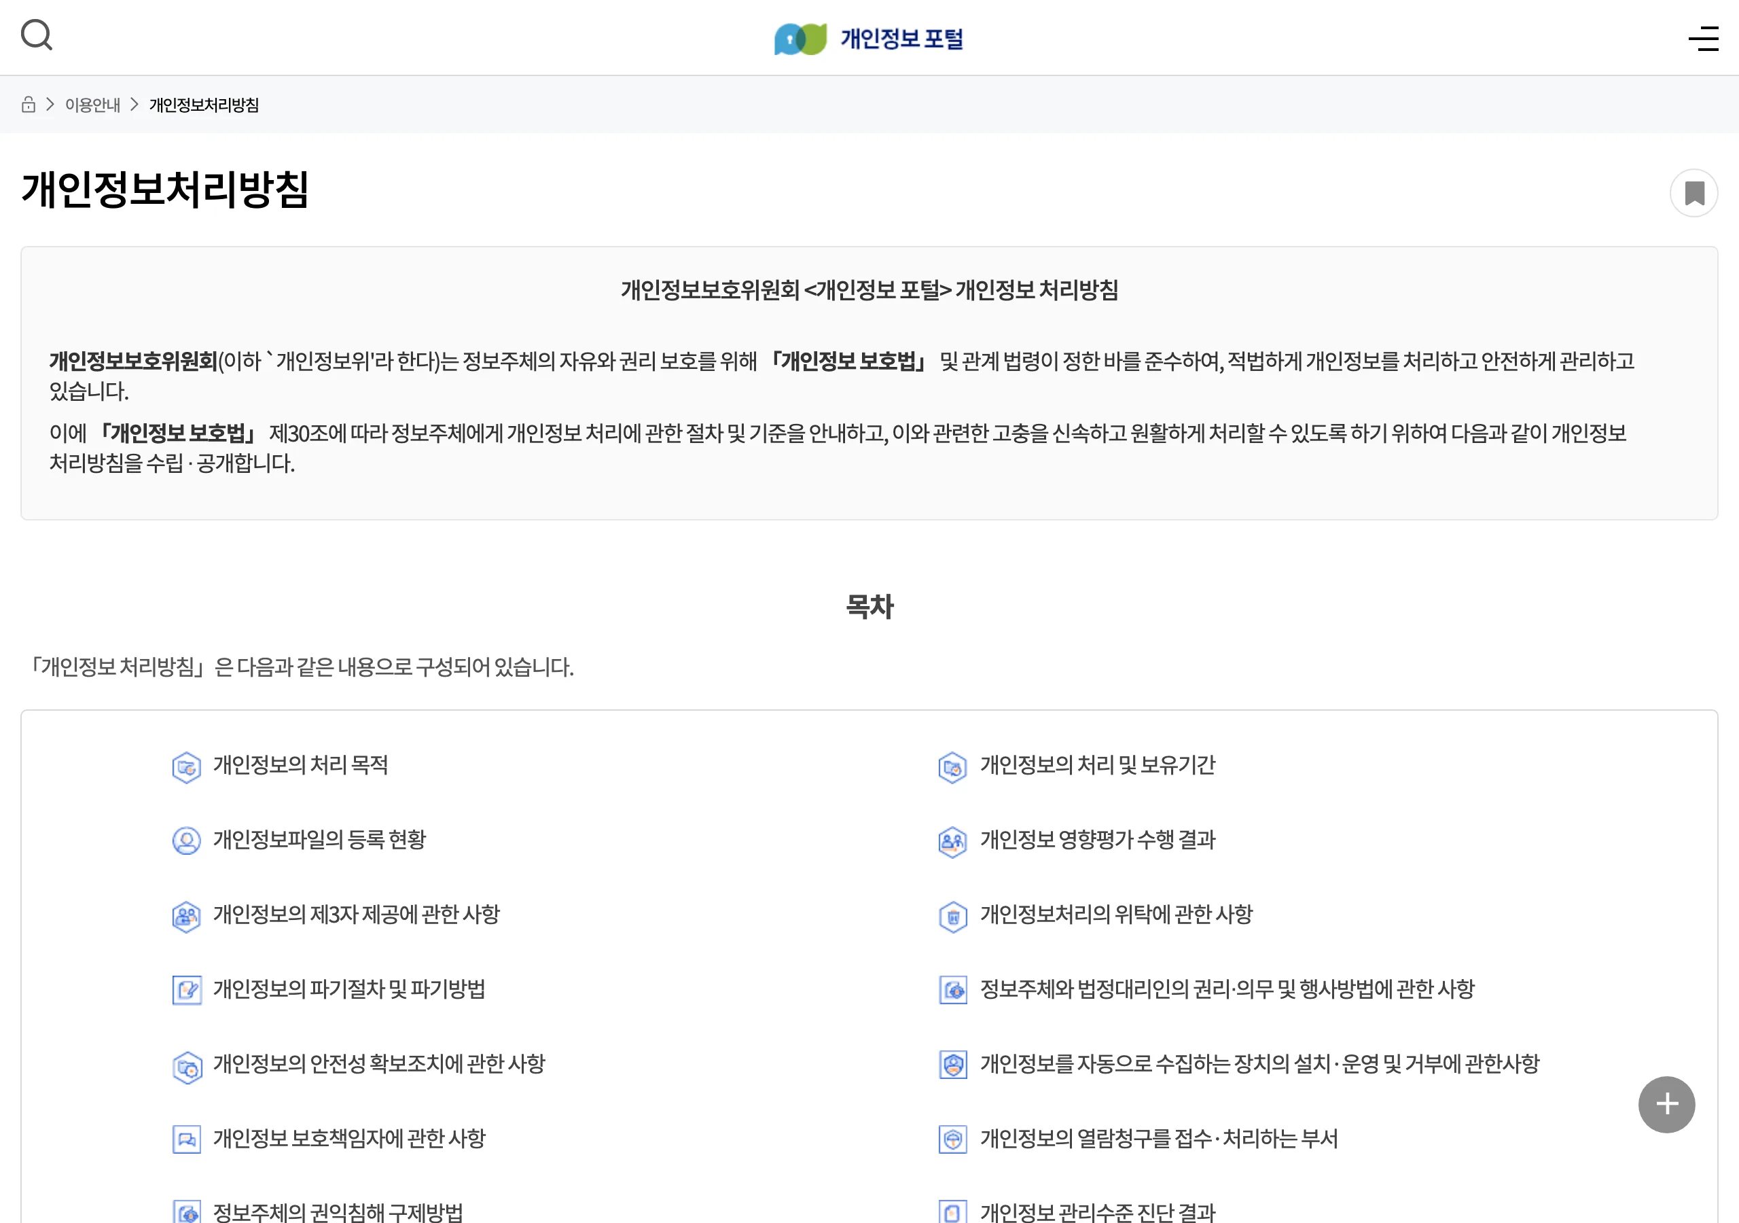
Task: Click the 개인정보 포털 logo
Action: 869,39
